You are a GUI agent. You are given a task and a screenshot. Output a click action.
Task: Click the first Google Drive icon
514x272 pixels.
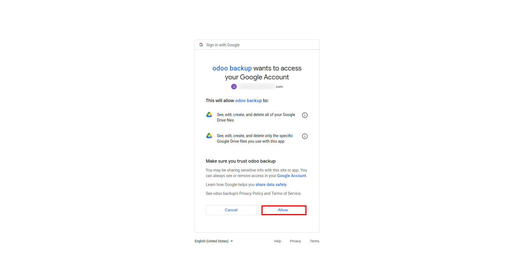coord(209,115)
